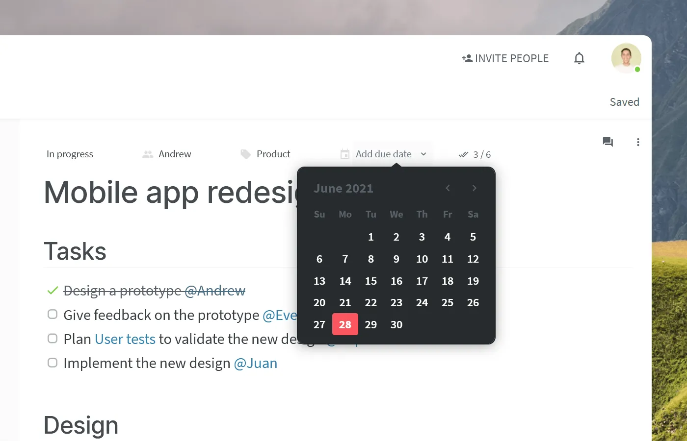Click the tag icon next to Product
Screen dimensions: 687x441
pyautogui.click(x=246, y=154)
